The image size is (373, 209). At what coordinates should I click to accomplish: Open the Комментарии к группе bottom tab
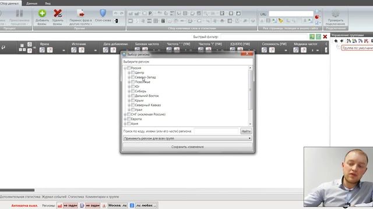tap(102, 197)
